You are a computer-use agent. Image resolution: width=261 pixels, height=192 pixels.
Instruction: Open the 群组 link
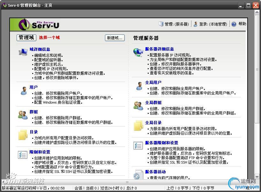coord(34,112)
